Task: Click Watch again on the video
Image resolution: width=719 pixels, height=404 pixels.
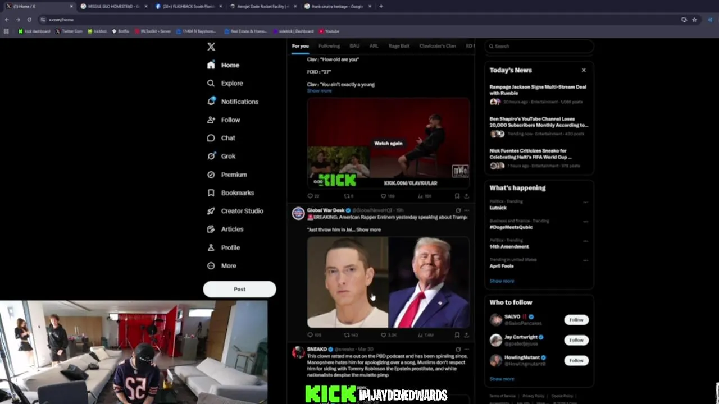Action: click(388, 143)
